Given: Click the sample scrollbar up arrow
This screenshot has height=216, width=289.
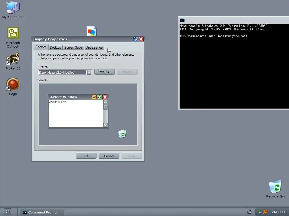Looking at the screenshot, I should [106, 102].
